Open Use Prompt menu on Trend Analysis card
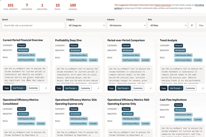206x137 pixels. (176, 88)
